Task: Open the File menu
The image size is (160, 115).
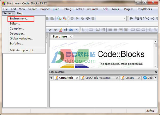Action: click(x=6, y=9)
